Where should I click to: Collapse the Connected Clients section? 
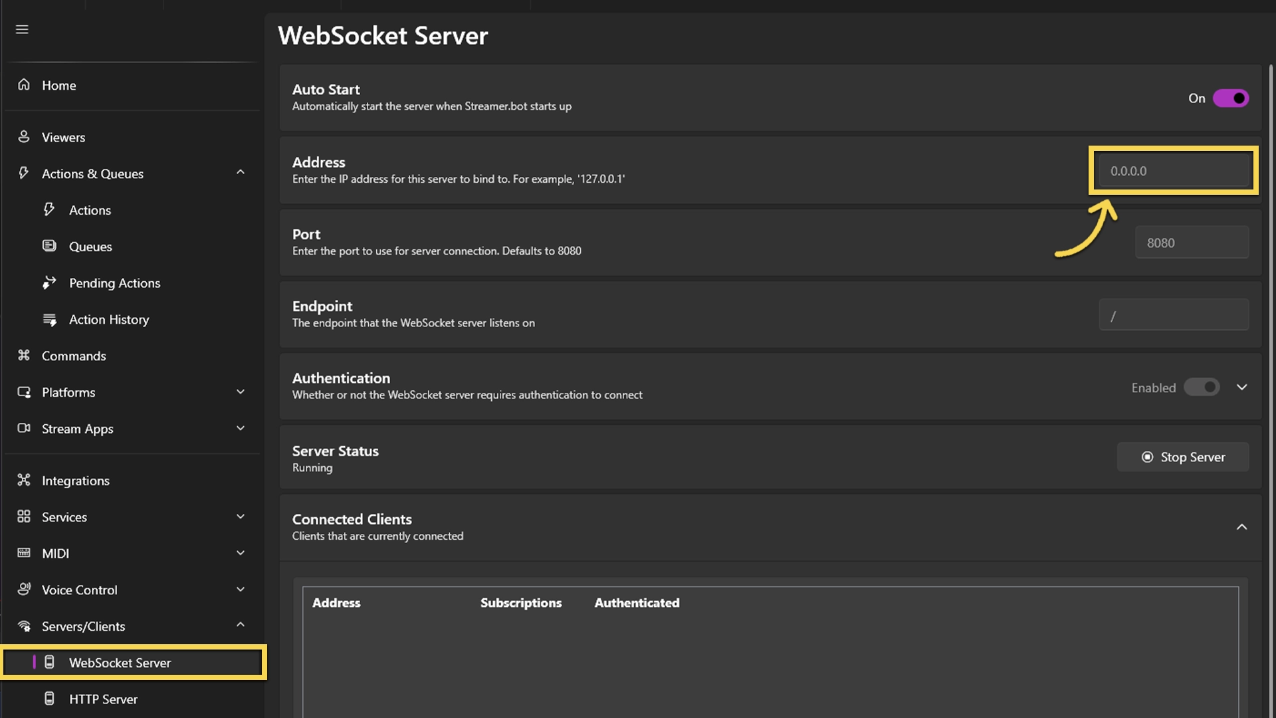(1241, 527)
